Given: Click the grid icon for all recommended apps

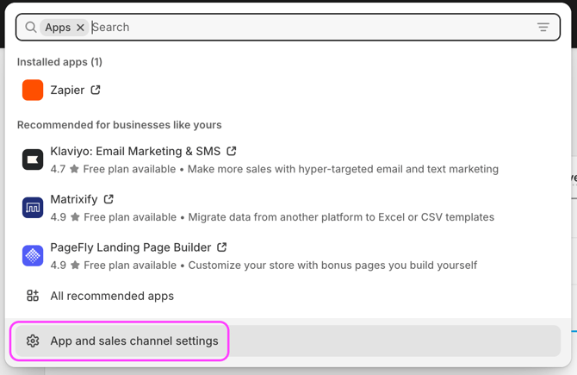Looking at the screenshot, I should click(33, 296).
